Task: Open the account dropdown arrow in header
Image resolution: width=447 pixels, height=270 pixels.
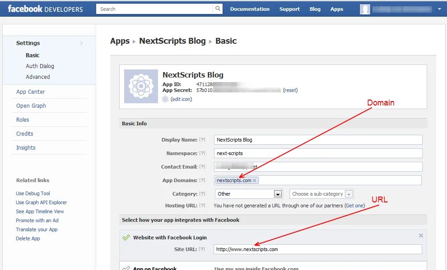Action: 439,9
